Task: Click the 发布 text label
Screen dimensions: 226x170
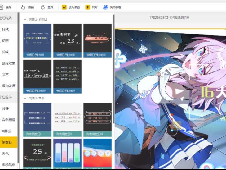Action: [x=95, y=7]
